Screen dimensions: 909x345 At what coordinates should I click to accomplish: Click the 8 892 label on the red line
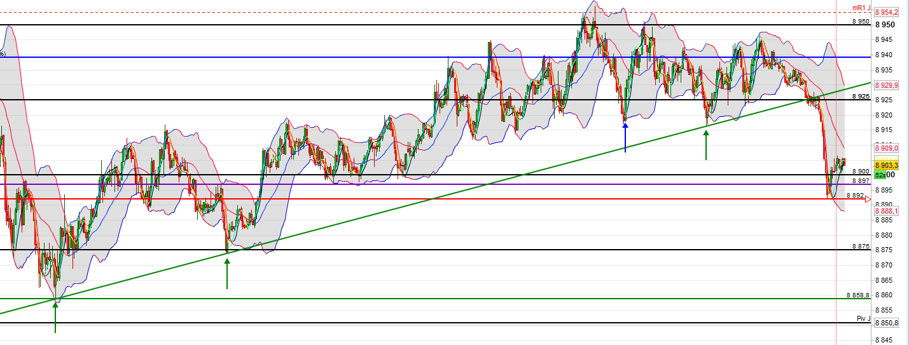[x=854, y=196]
